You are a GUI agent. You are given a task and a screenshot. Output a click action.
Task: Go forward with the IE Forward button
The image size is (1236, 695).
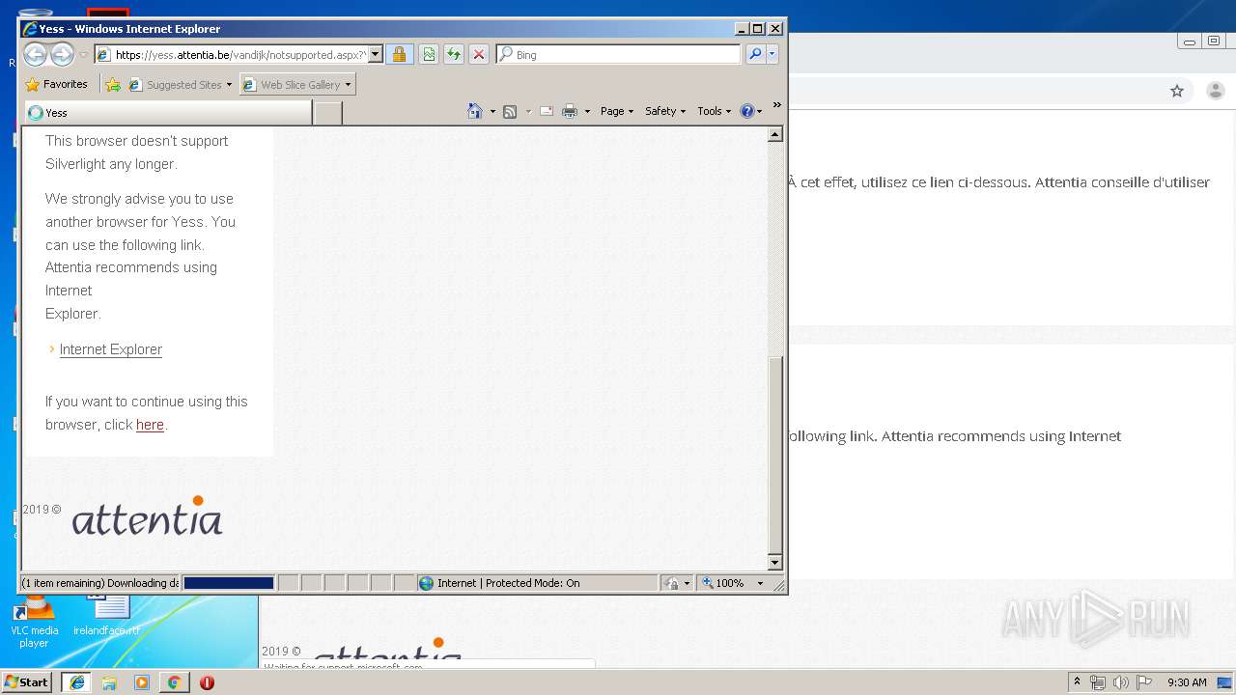click(x=62, y=54)
